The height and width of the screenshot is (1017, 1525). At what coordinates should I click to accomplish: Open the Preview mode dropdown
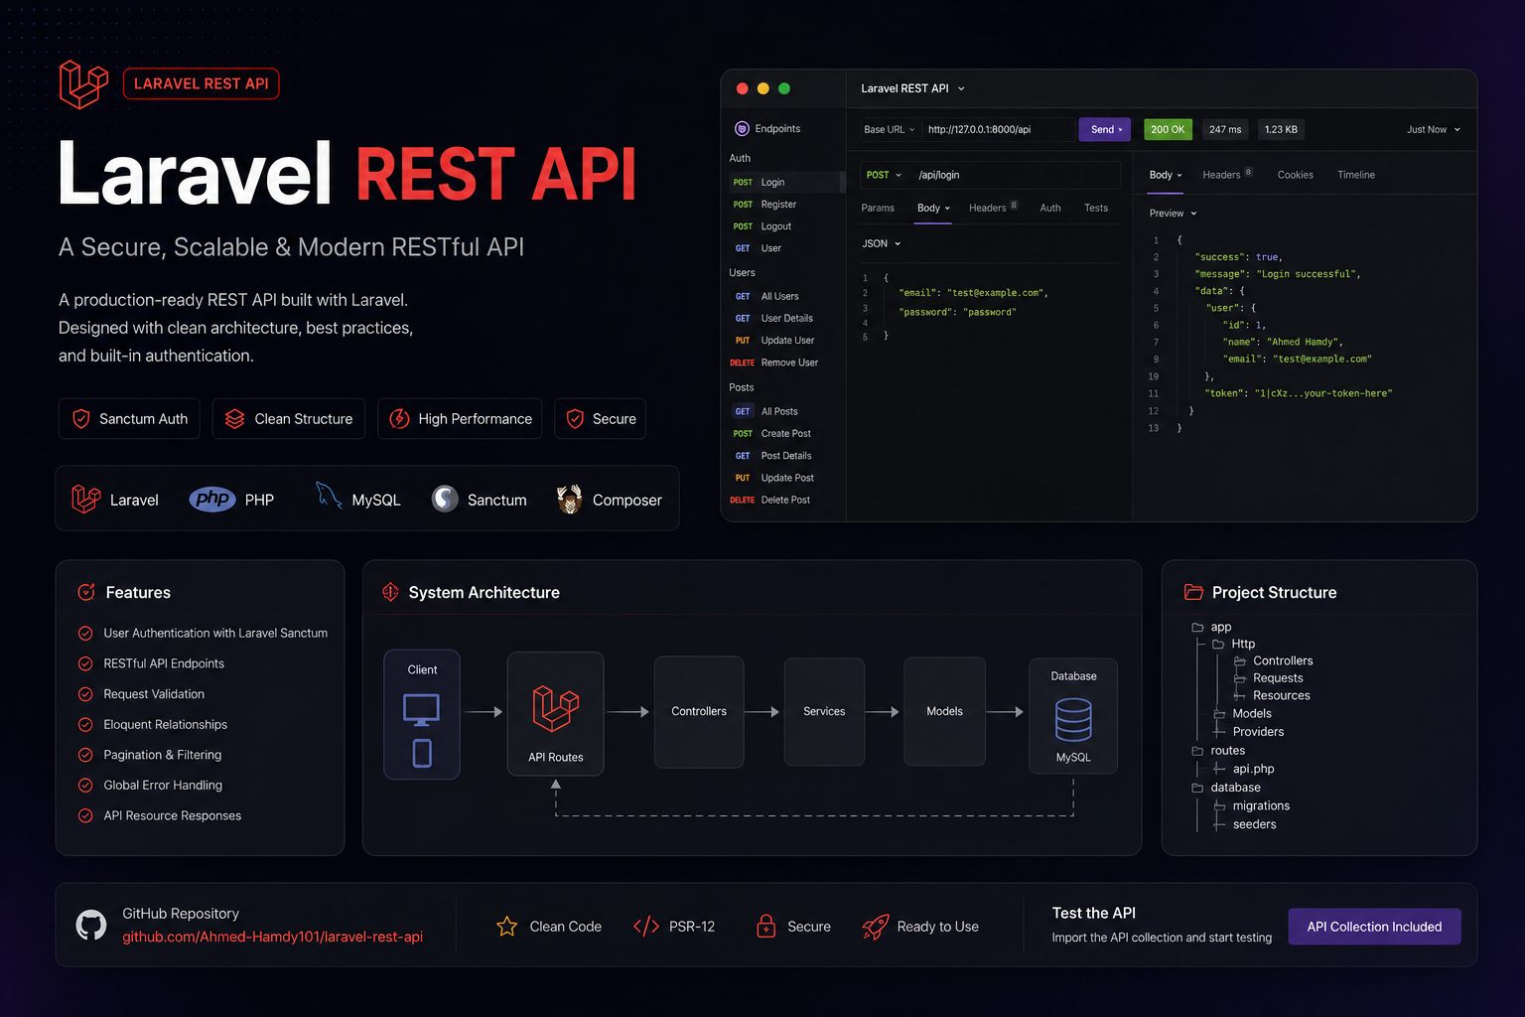1174,214
